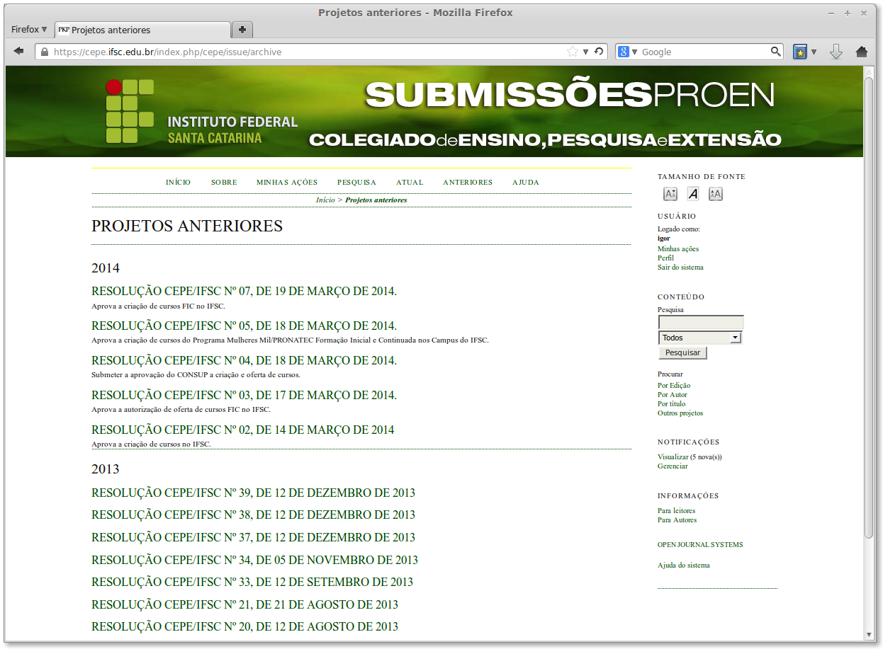Open RESOLUÇÃO CEPE/IFSC Nº 07 de 2014
This screenshot has height=649, width=883.
(x=243, y=291)
